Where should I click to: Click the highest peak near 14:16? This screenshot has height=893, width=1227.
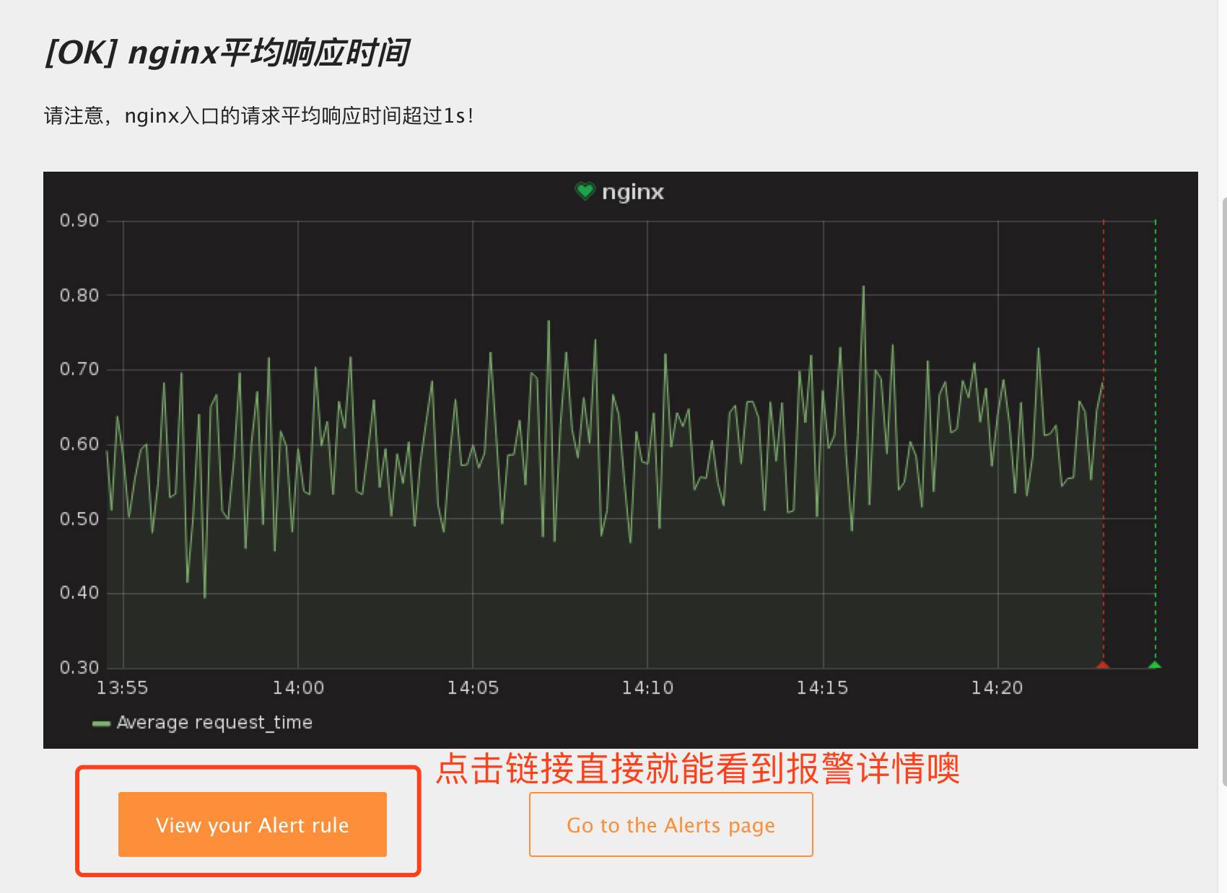[x=863, y=288]
